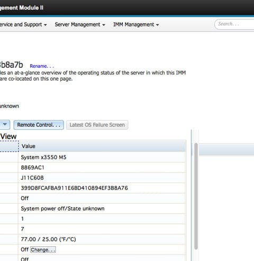Click the dashed header cell left of Value
The height and width of the screenshot is (261, 254).
[9, 146]
